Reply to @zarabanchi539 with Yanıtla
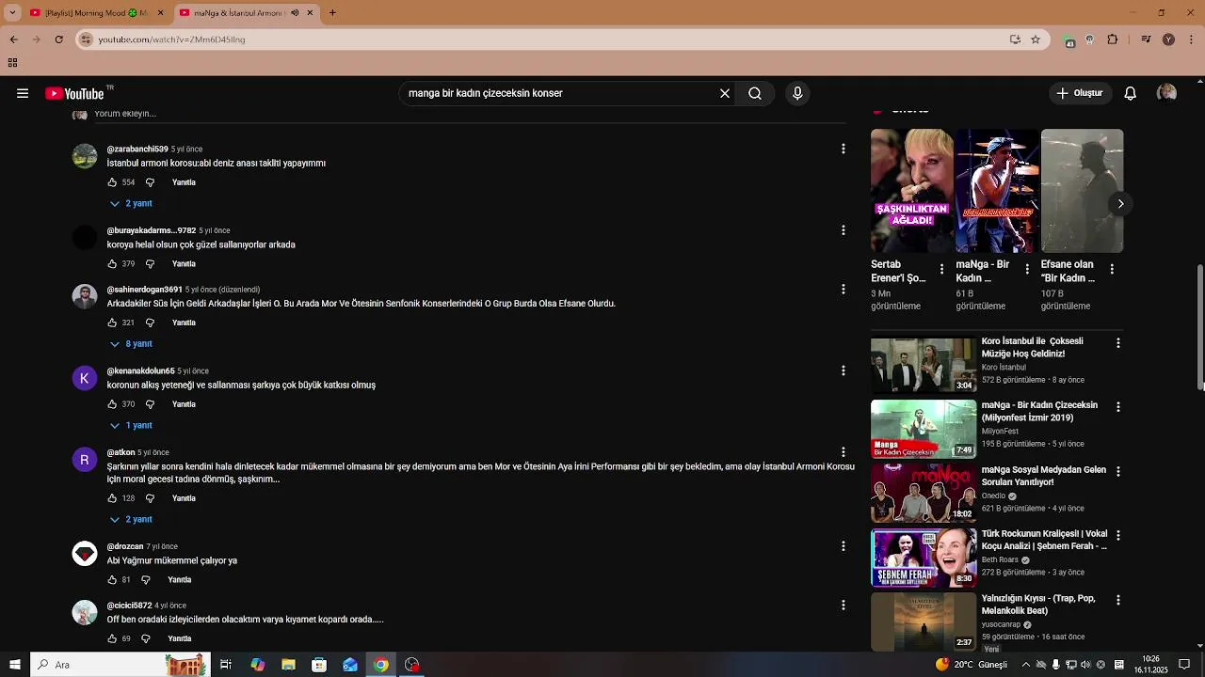The width and height of the screenshot is (1205, 677). click(x=184, y=182)
